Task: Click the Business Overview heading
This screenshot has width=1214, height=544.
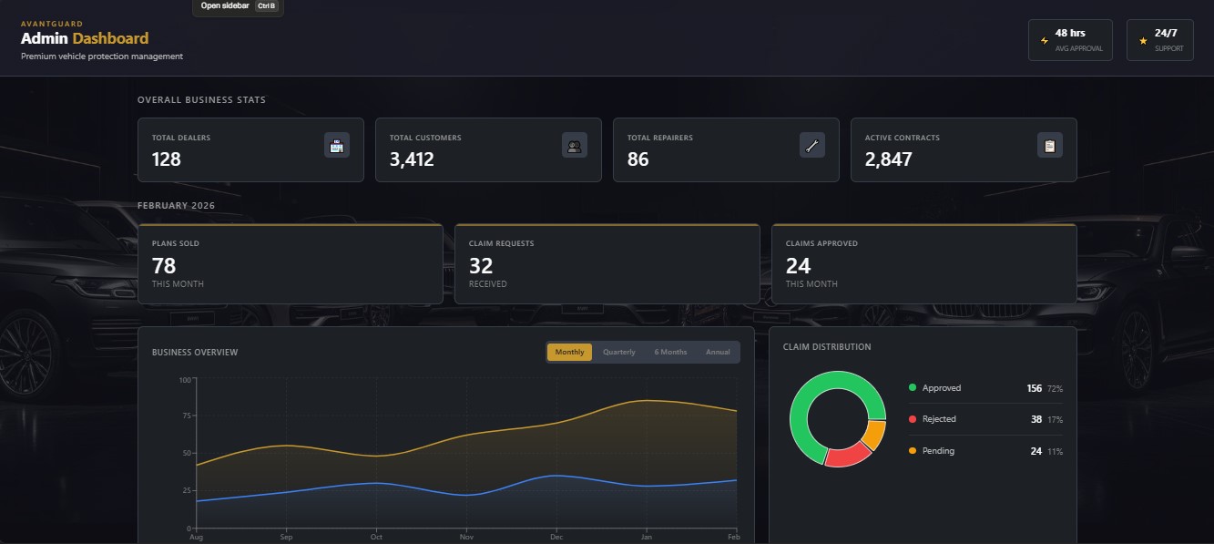Action: (195, 353)
